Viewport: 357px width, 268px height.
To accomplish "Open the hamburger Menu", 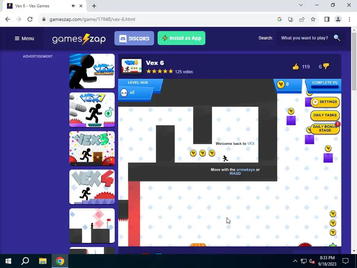I will tap(24, 38).
